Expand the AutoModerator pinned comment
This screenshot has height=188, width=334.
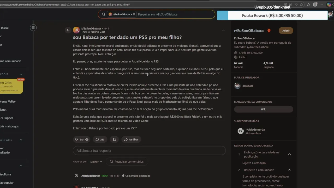coord(76,176)
